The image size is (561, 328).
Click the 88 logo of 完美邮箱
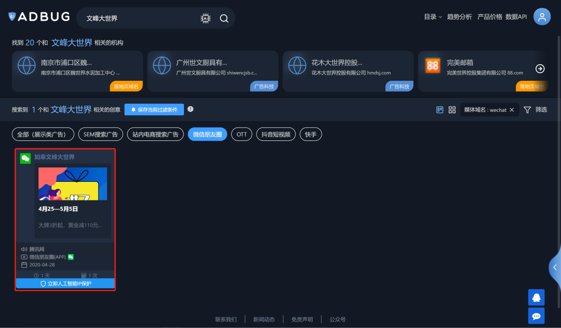pyautogui.click(x=433, y=66)
